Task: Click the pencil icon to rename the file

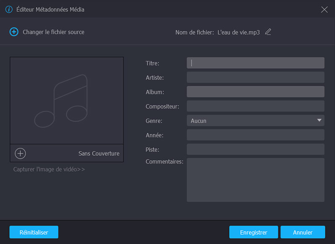Action: pos(268,32)
